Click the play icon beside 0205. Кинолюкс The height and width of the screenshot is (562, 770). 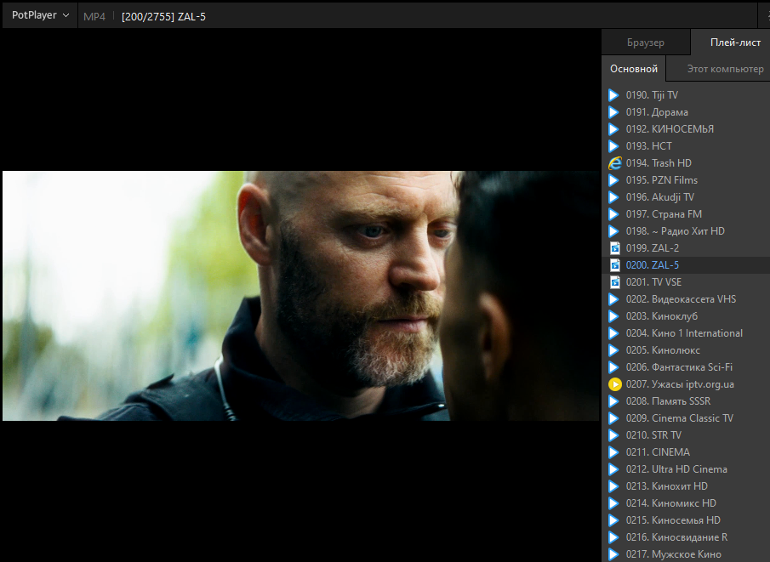point(613,350)
